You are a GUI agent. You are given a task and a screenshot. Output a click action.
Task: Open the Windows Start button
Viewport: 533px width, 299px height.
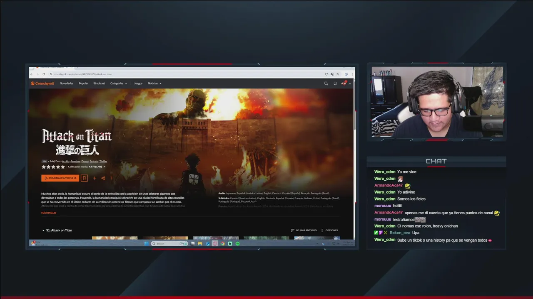pos(147,243)
